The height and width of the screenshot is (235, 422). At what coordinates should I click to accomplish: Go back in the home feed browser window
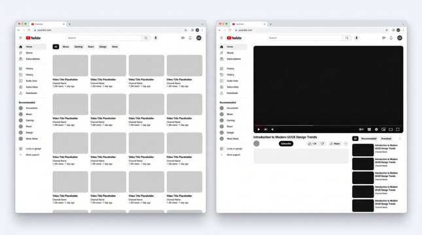[18, 30]
